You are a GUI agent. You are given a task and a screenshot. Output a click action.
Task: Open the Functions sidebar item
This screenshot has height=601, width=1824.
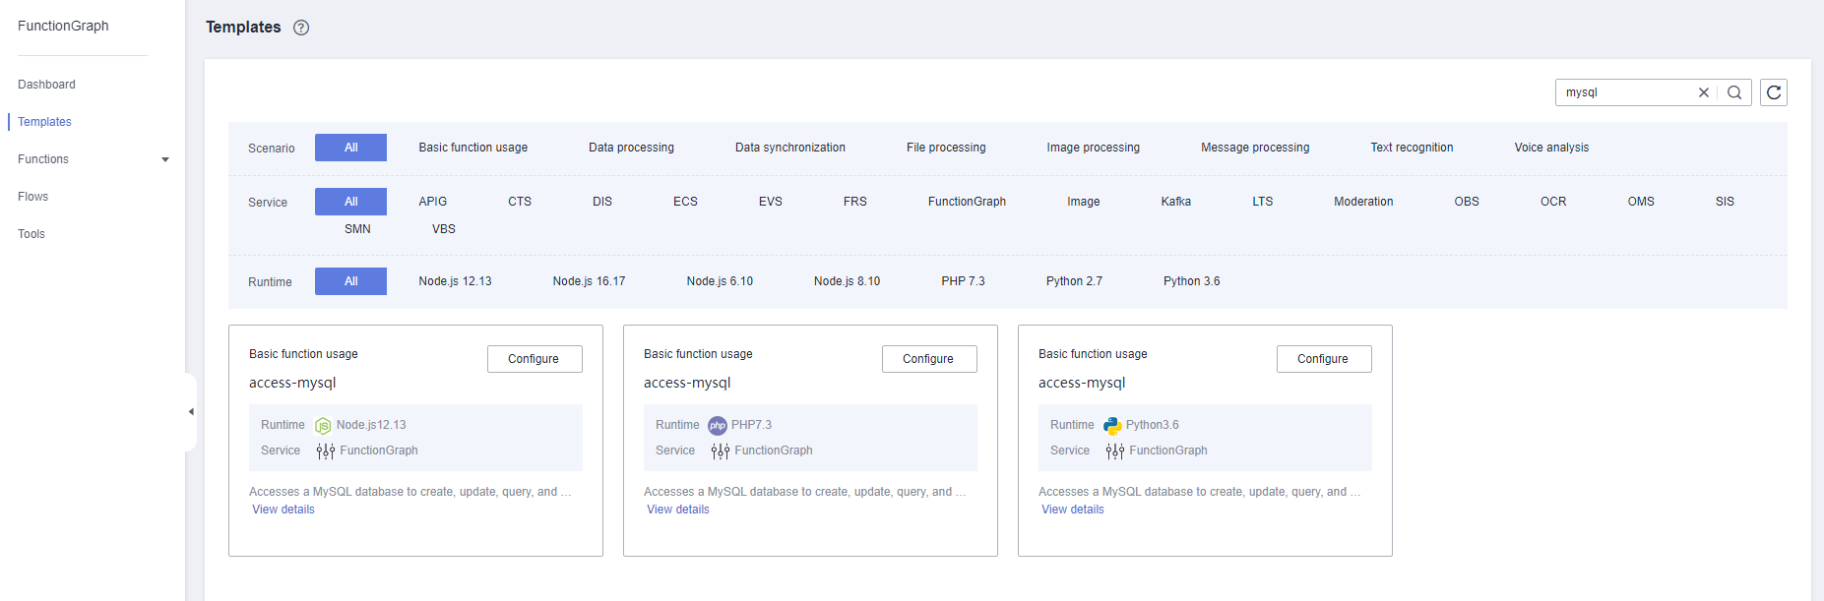(x=43, y=159)
